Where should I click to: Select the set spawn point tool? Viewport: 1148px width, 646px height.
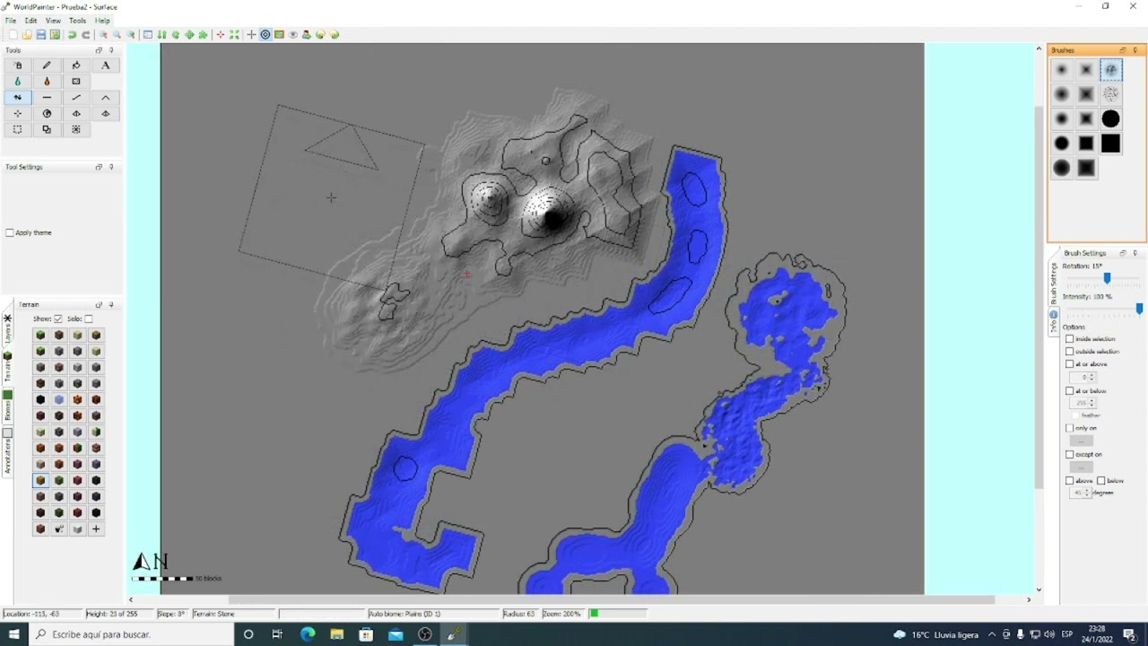click(x=17, y=114)
